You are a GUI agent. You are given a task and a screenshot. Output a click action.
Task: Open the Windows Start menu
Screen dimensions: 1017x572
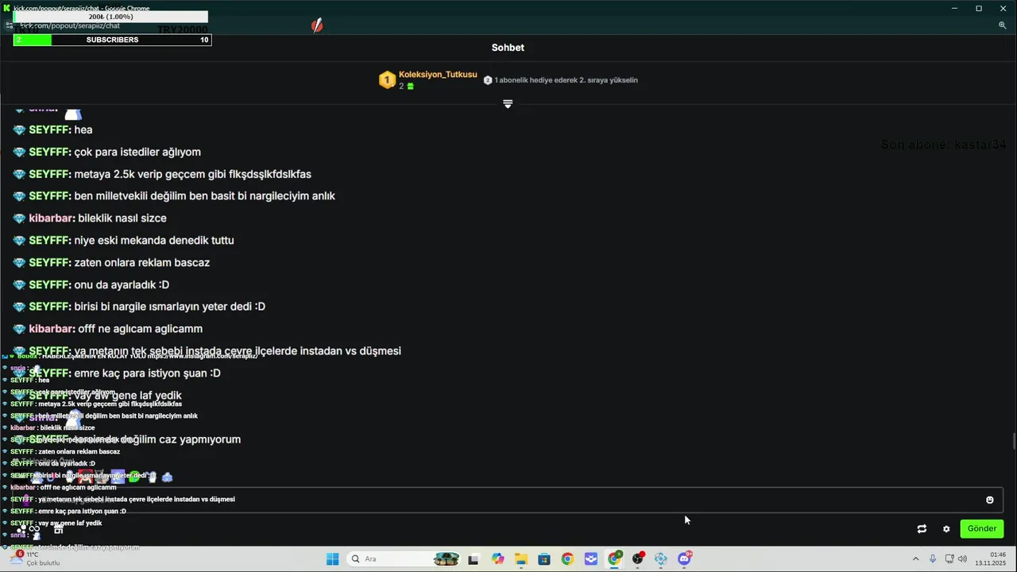(332, 559)
